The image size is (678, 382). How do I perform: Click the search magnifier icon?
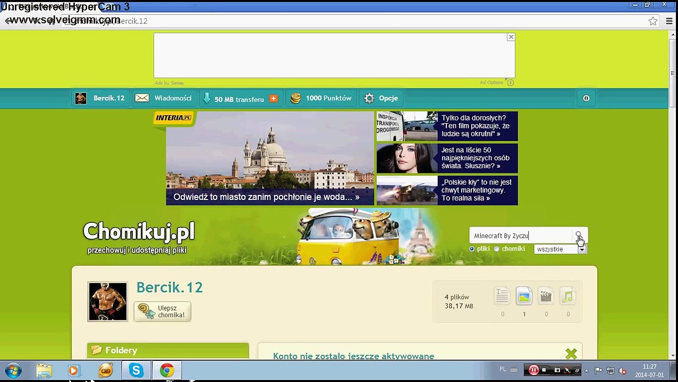(579, 235)
